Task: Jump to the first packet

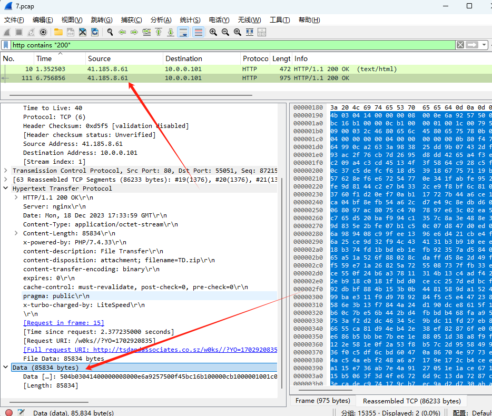Action: [x=159, y=32]
